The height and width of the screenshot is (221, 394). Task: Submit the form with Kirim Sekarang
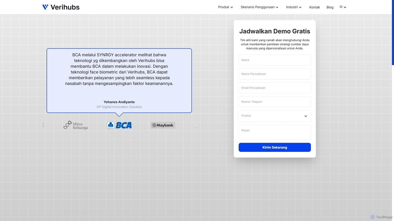coord(275,147)
